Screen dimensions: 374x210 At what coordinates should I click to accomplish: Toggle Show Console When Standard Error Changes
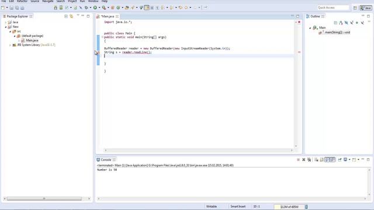333,159
